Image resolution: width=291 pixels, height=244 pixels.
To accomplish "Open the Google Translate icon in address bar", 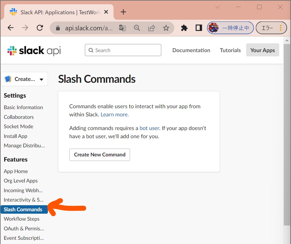I will pos(122,28).
